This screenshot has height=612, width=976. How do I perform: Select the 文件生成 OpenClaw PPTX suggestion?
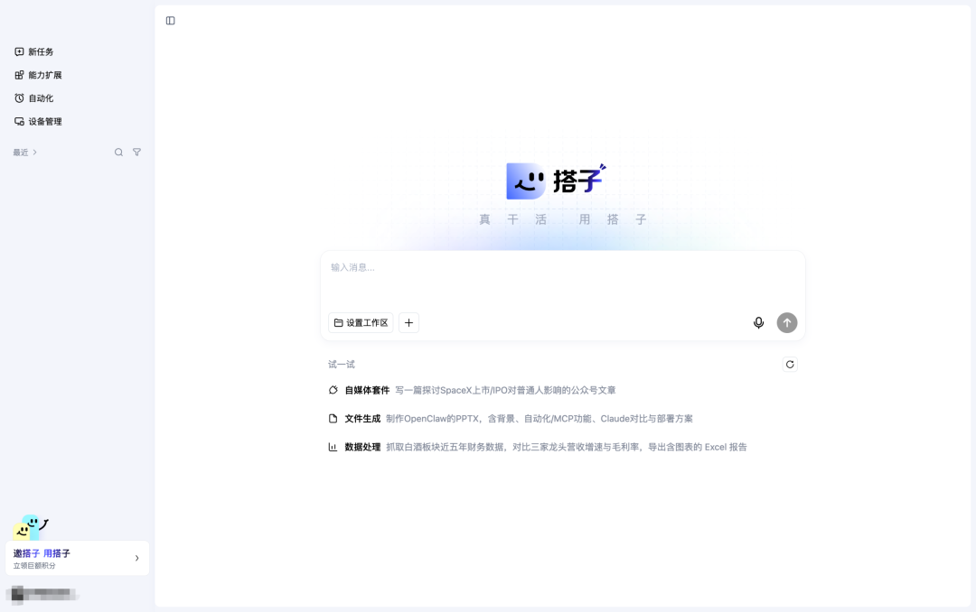[511, 419]
